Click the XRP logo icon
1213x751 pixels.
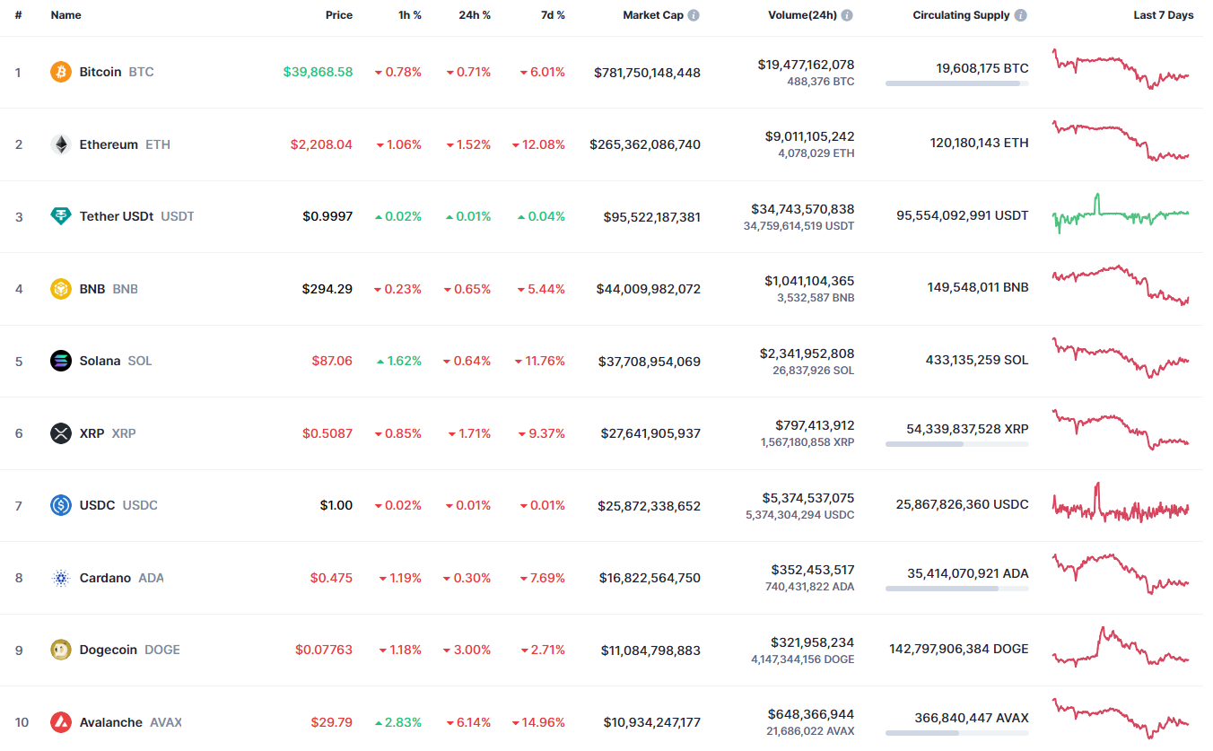(x=61, y=433)
